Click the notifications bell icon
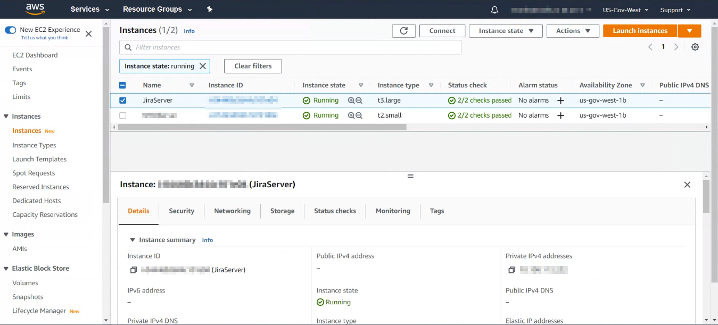The height and width of the screenshot is (325, 718). tap(494, 9)
